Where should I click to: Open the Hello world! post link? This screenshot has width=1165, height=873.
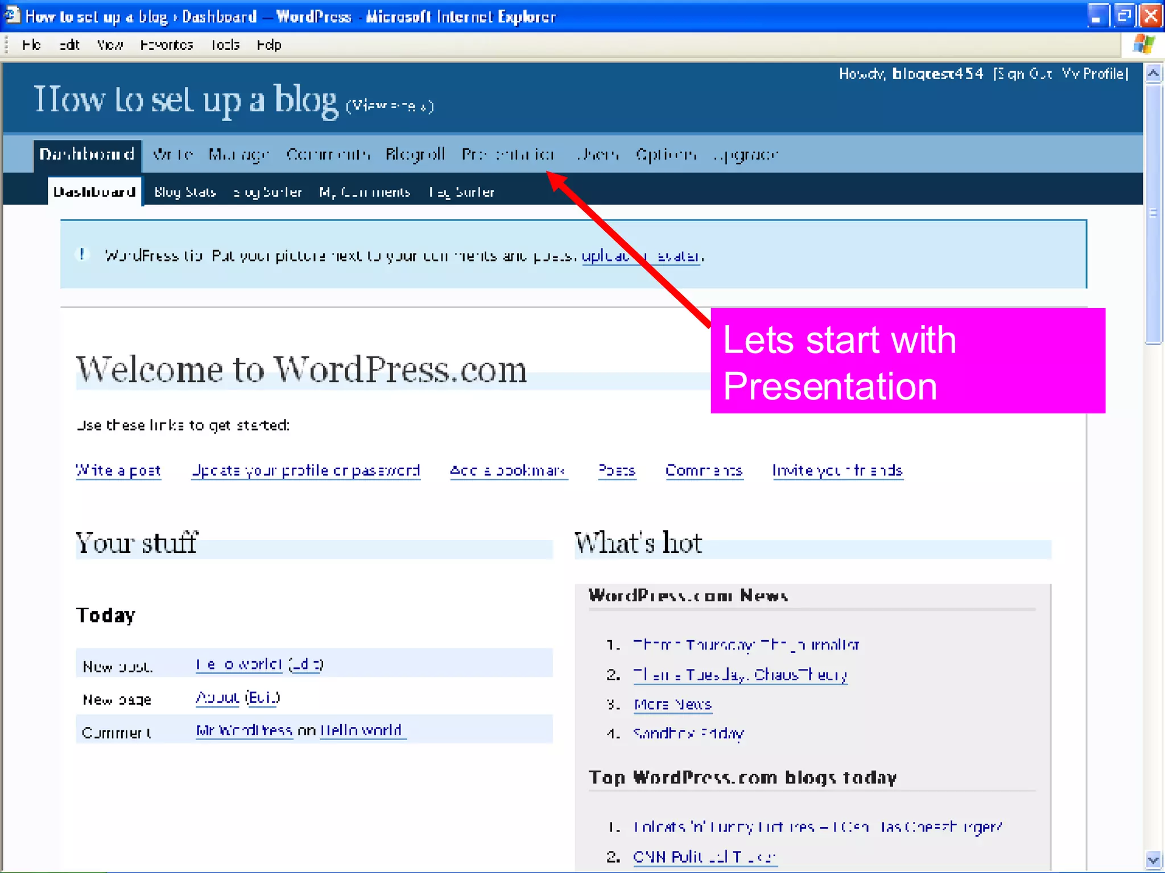[239, 664]
